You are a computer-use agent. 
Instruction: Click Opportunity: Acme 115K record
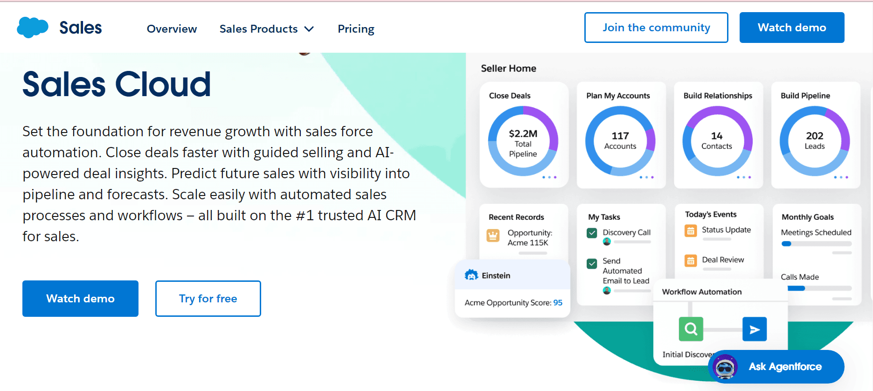click(529, 237)
